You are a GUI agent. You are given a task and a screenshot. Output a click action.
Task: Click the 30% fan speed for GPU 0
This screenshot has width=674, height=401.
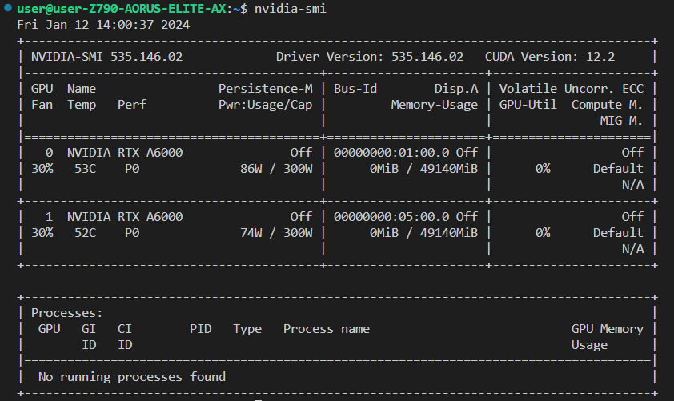coord(42,169)
